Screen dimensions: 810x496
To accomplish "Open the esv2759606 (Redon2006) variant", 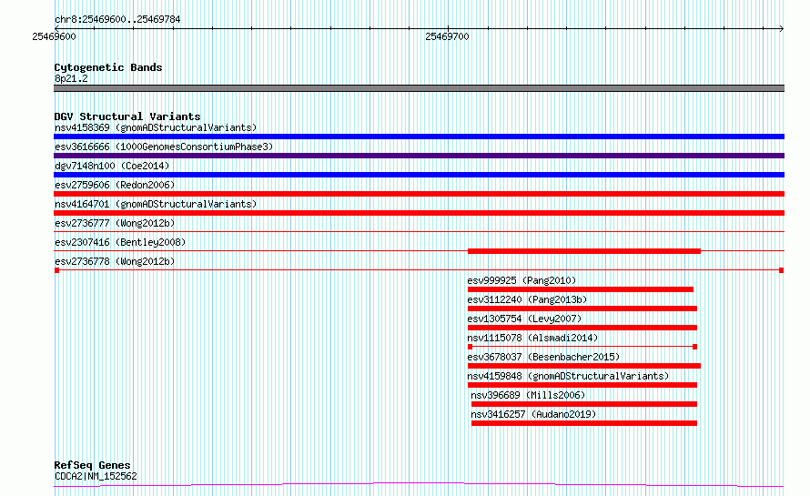I will [115, 185].
